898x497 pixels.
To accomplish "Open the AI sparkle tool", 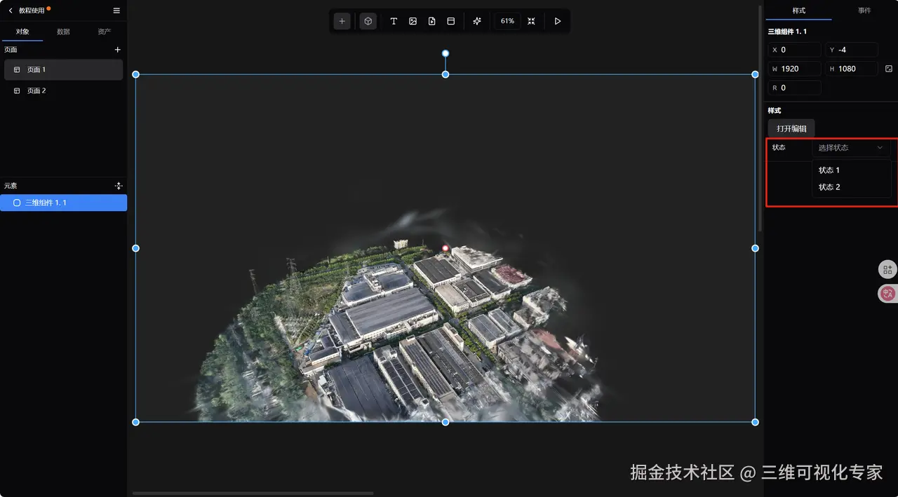I will [x=477, y=21].
